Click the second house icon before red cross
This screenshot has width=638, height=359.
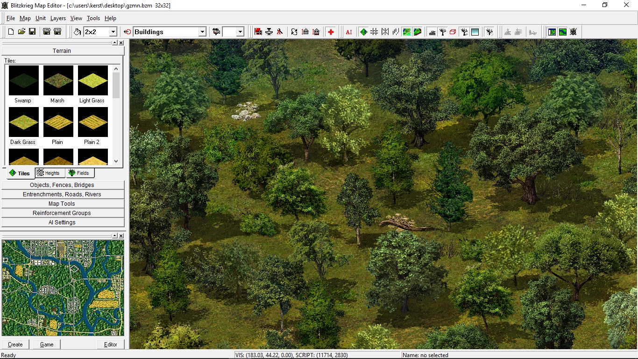(x=316, y=32)
